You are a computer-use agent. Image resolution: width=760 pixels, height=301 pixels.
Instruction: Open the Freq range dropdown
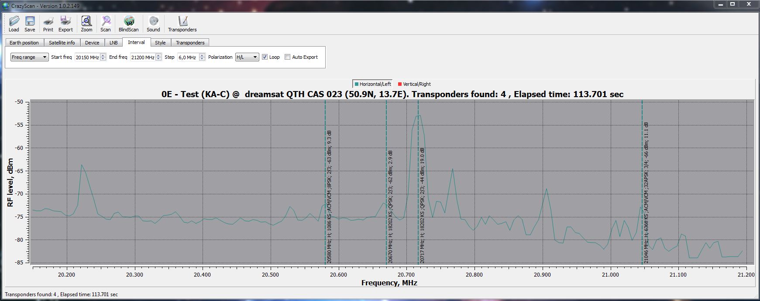click(29, 57)
